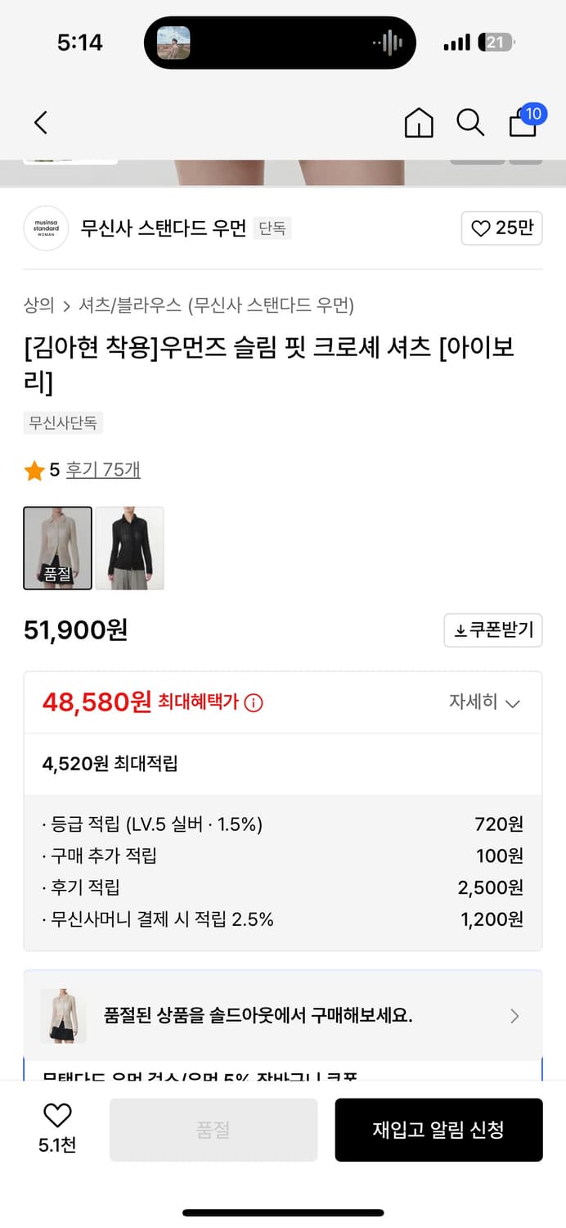Open the soldout purchase banner chevron
Screen dimensions: 566x1228
pyautogui.click(x=514, y=1016)
